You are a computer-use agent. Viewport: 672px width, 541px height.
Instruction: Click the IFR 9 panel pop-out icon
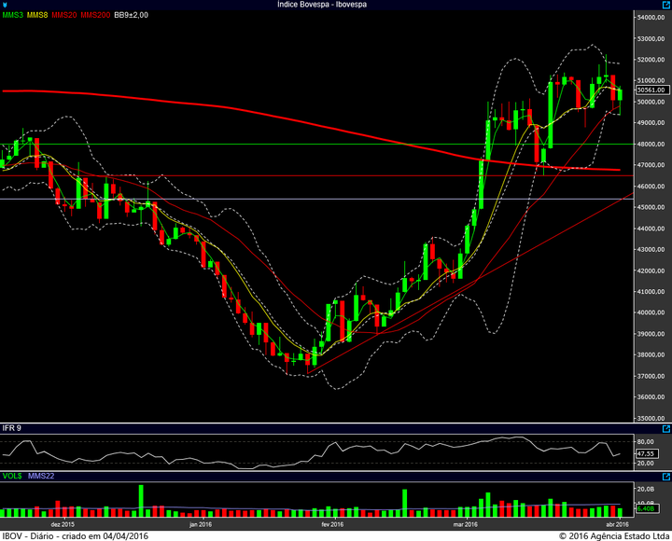pos(666,429)
